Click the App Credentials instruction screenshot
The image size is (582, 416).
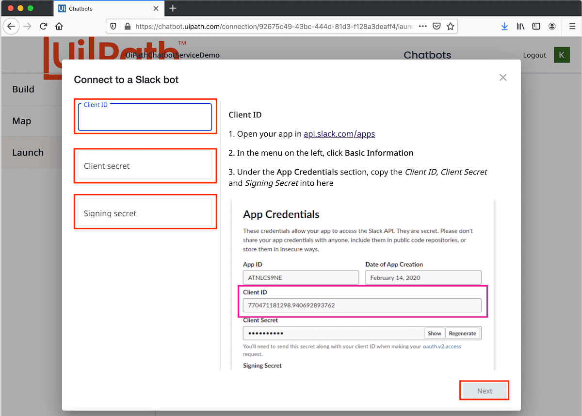pyautogui.click(x=363, y=284)
